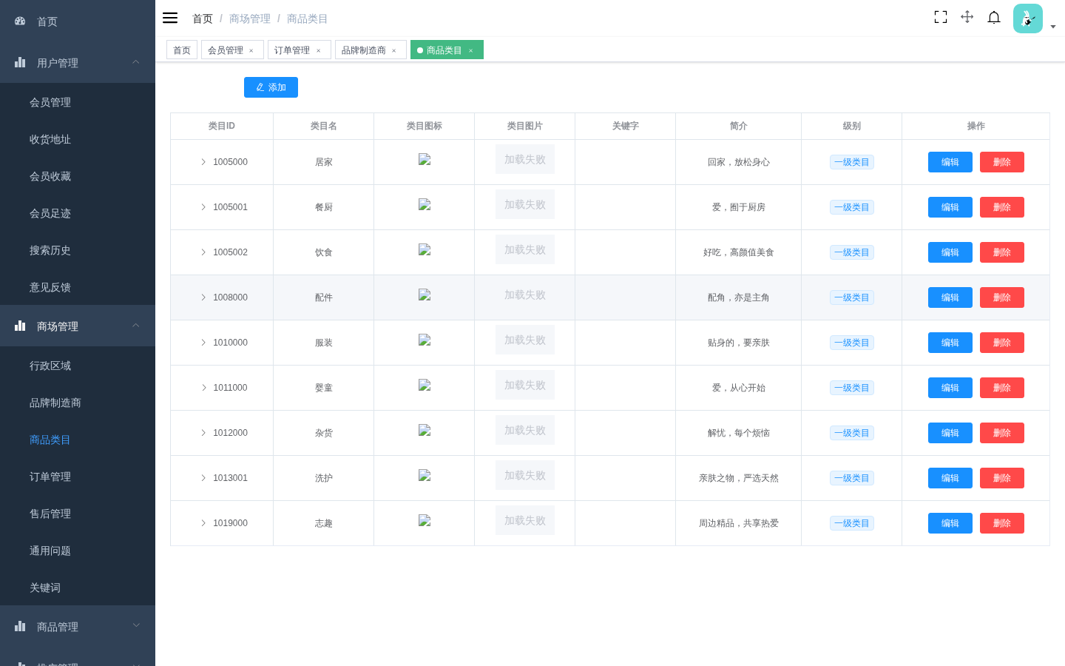Toggle the hamburger sidebar collapse icon
The height and width of the screenshot is (666, 1065).
coord(170,18)
